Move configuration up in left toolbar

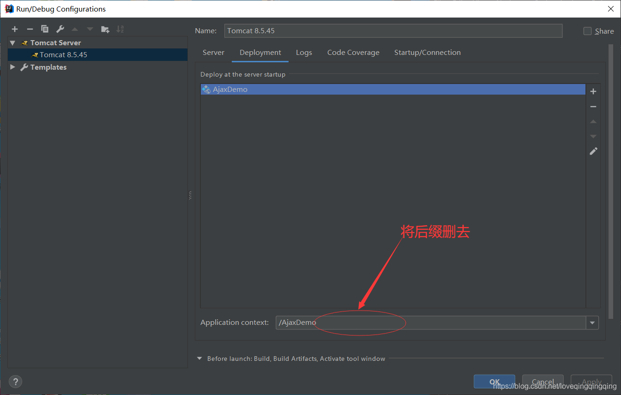point(75,29)
